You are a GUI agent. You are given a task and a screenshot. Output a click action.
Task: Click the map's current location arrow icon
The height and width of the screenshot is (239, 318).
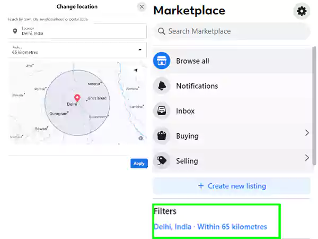[136, 70]
